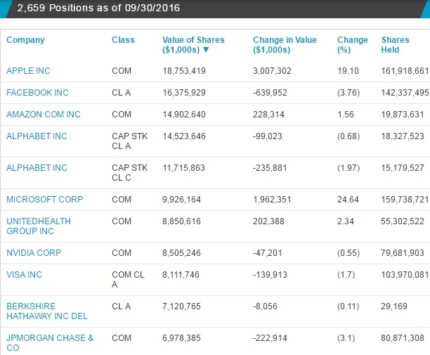The image size is (430, 355).
Task: Open ALPHABET INC Class C link
Action: click(x=37, y=167)
